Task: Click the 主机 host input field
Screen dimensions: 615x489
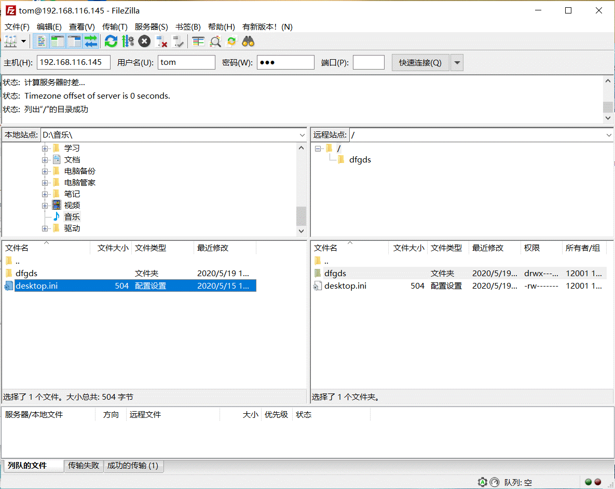Action: [x=74, y=62]
